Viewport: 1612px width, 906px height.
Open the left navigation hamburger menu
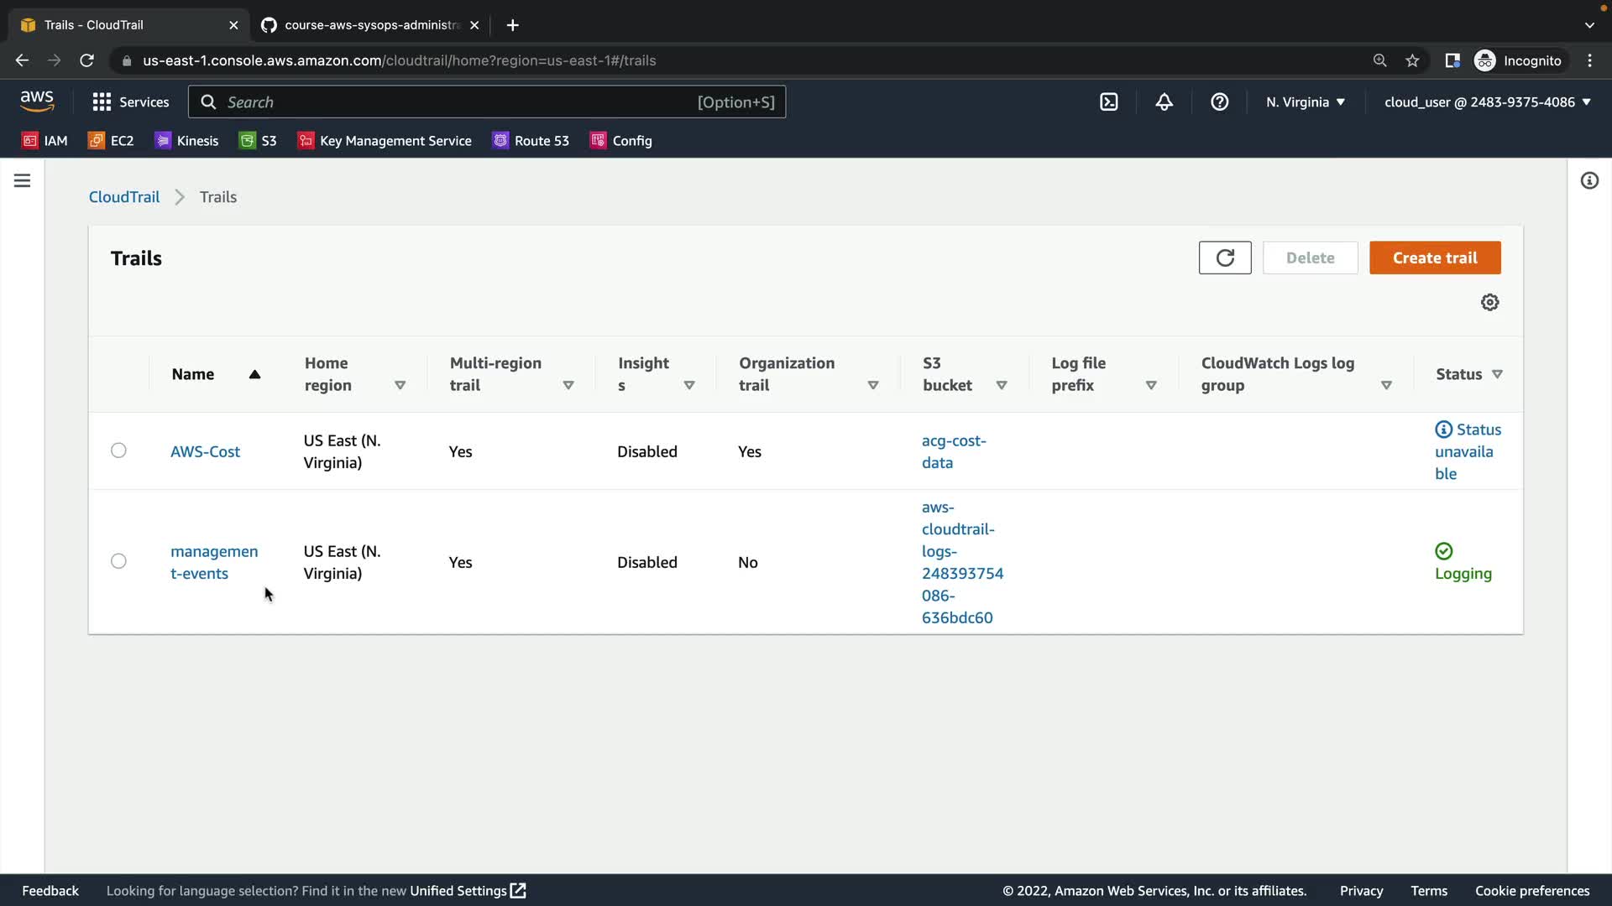click(23, 180)
